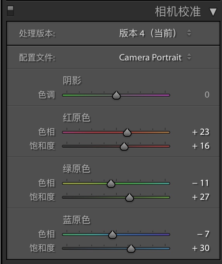Click the 红原色 饱和度 value + 16
Viewport: 222px width, 264px height.
[x=201, y=146]
